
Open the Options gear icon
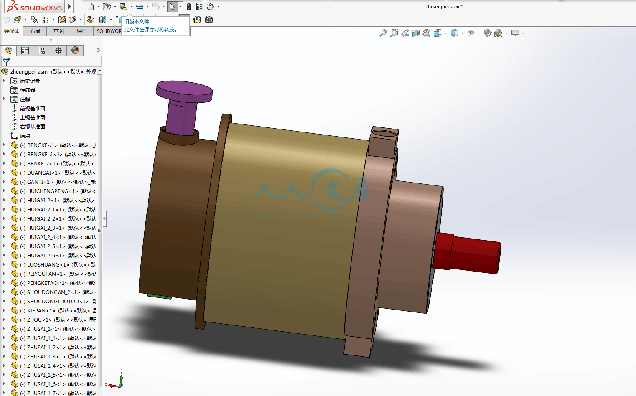[210, 7]
